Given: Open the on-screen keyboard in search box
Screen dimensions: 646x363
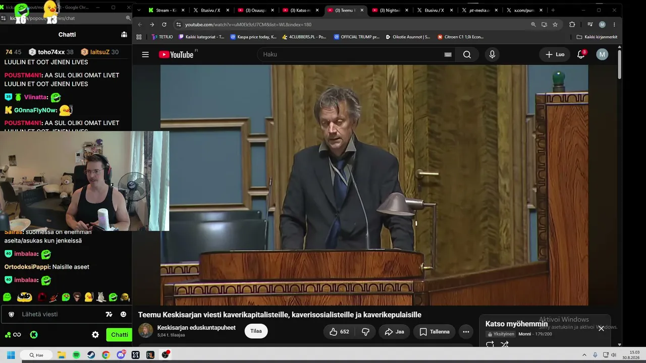Looking at the screenshot, I should point(448,54).
